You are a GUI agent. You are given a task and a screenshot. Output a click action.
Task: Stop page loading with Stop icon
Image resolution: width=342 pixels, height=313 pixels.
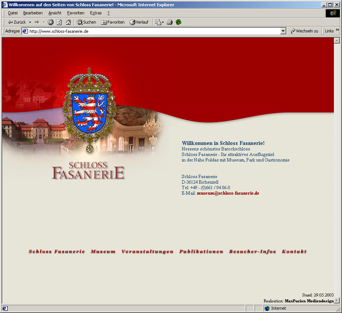pyautogui.click(x=51, y=22)
